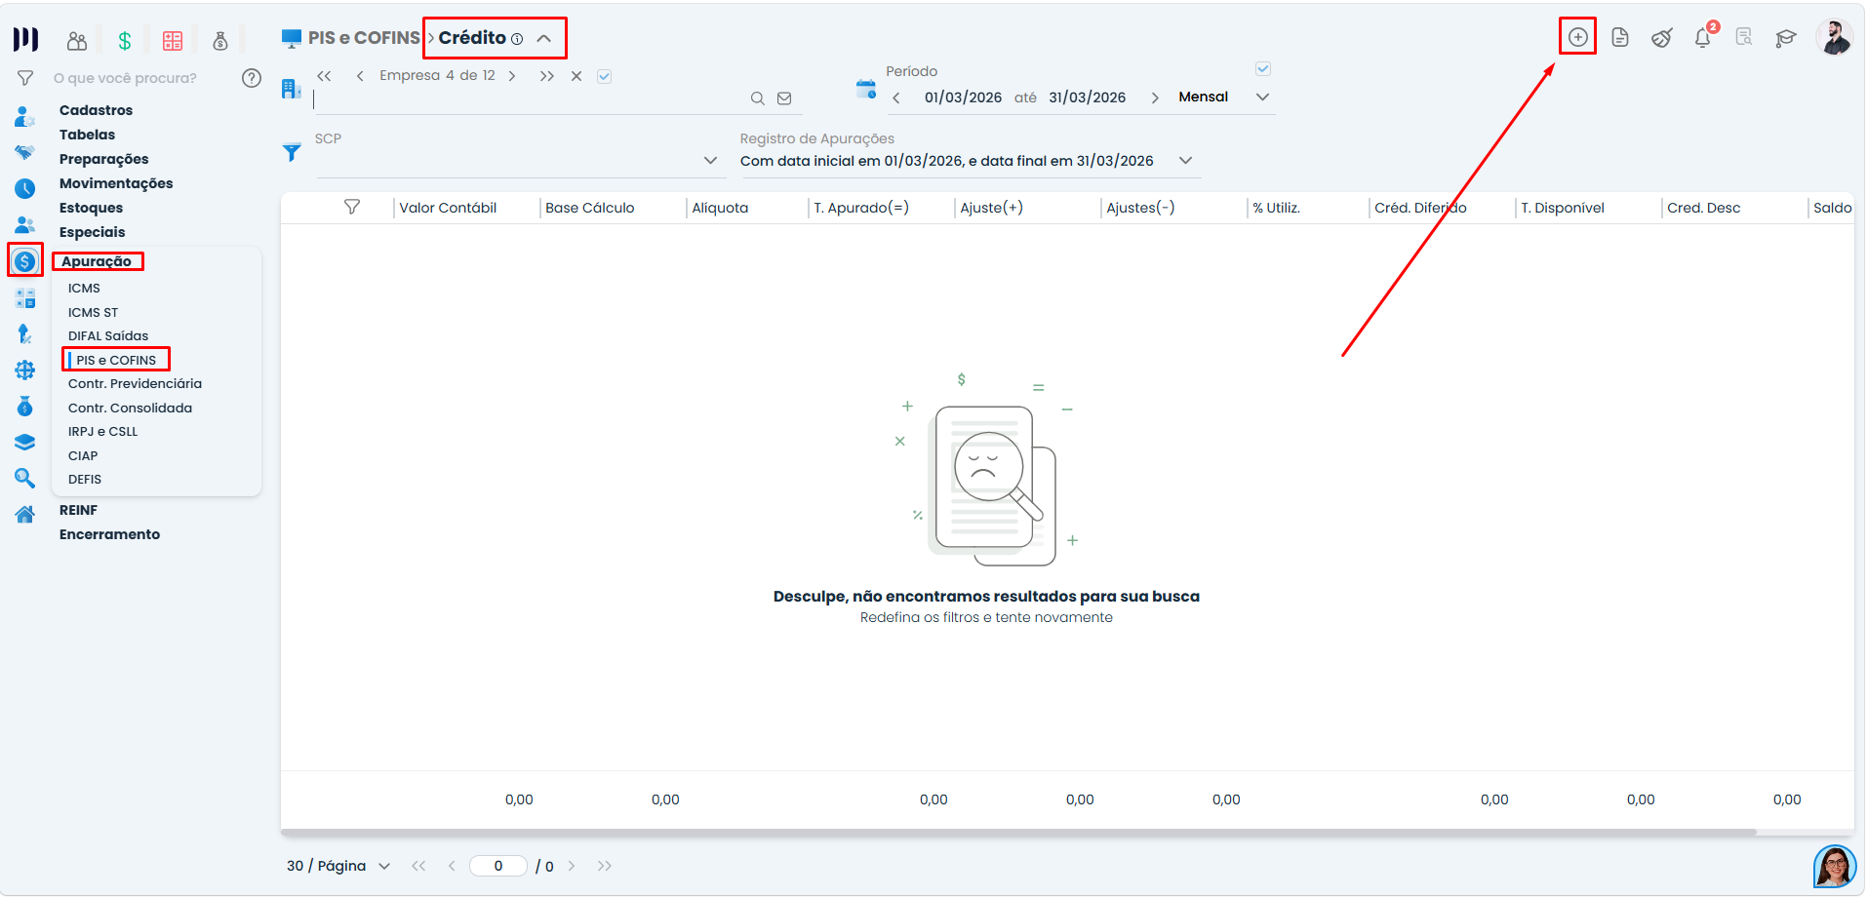Open the support assistant avatar at bottom right

[x=1835, y=867]
